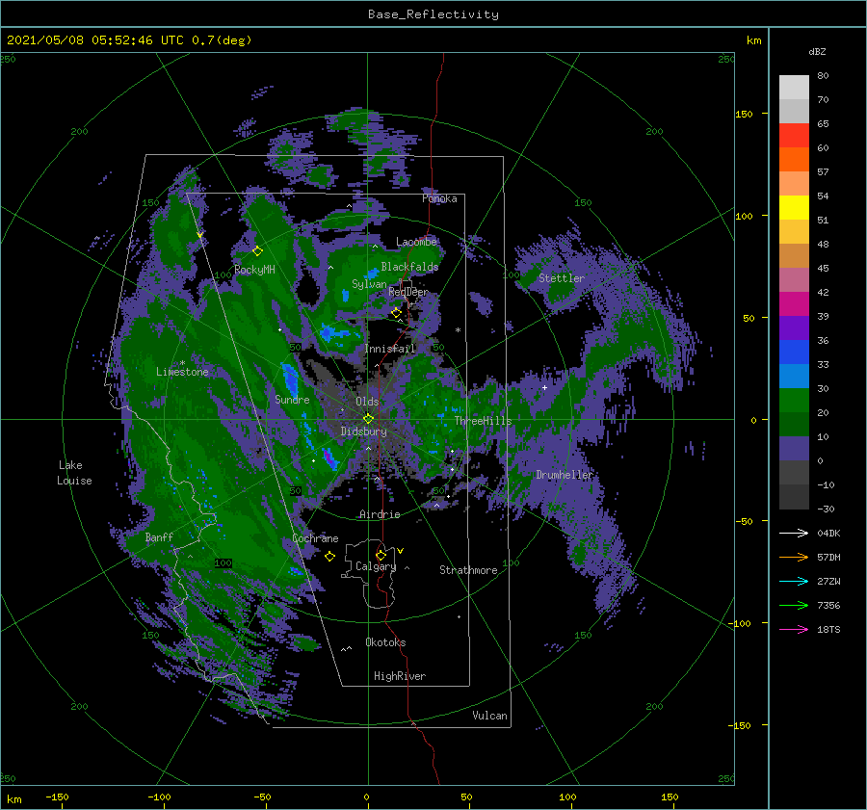Click the Calgary city label
Screen dimensions: 867x810
click(376, 566)
